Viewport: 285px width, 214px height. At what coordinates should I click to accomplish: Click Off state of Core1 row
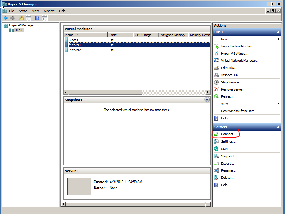tap(111, 40)
